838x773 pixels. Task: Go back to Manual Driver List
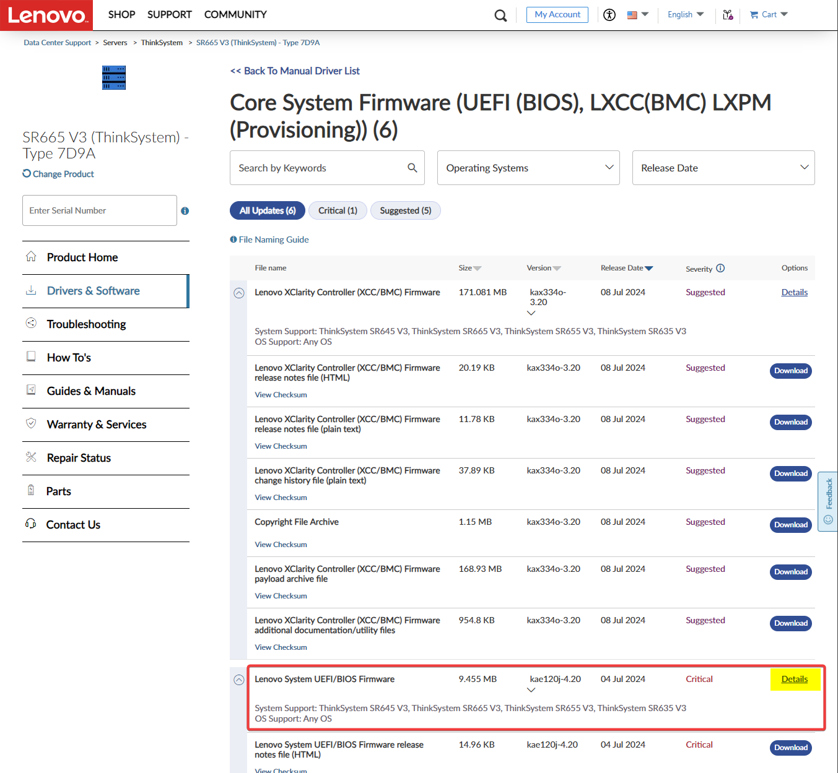pyautogui.click(x=295, y=71)
